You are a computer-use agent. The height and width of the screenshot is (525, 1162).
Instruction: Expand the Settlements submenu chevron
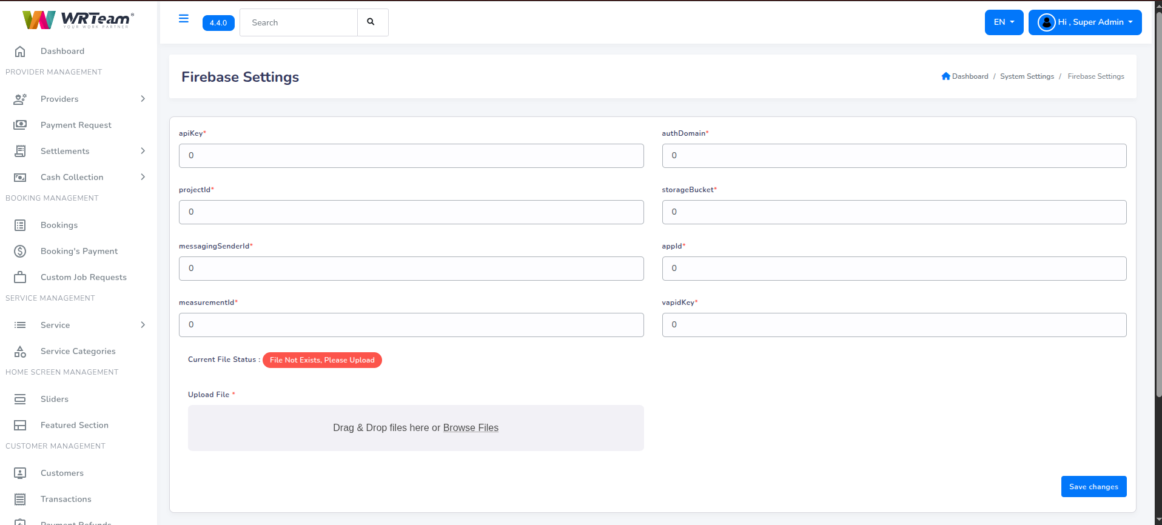(x=143, y=151)
